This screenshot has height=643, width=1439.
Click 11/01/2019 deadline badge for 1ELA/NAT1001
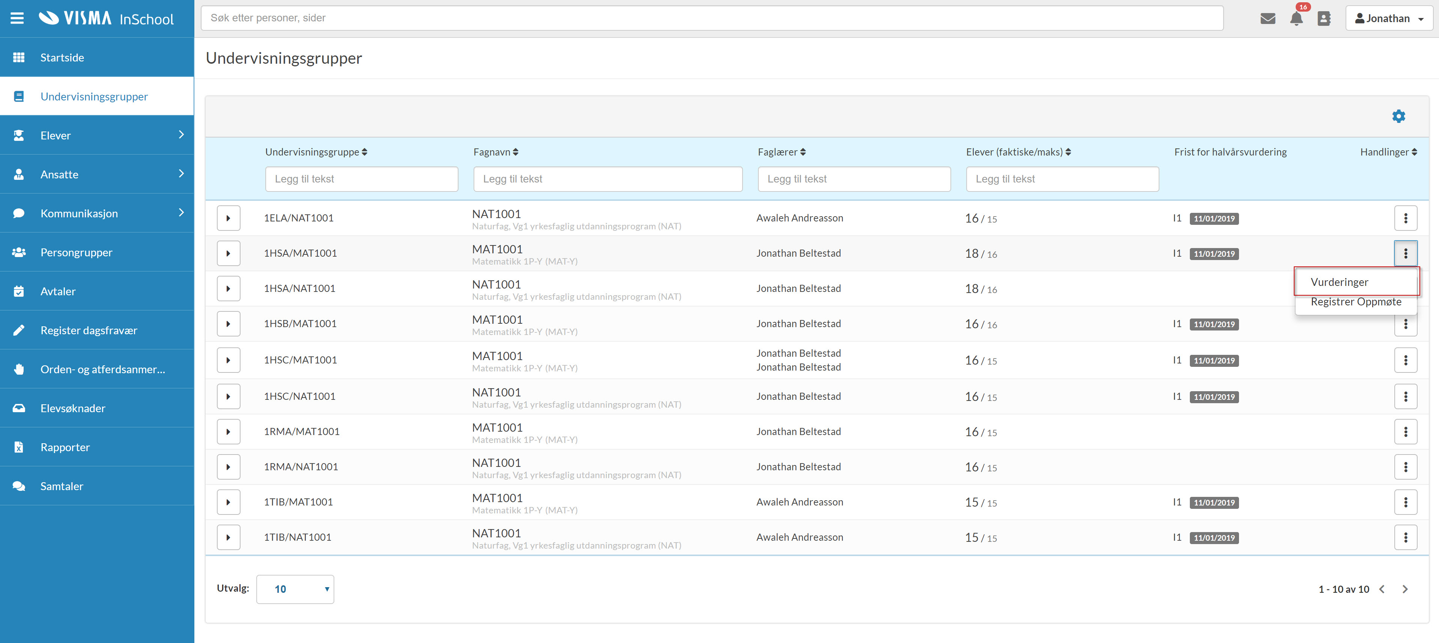coord(1214,218)
